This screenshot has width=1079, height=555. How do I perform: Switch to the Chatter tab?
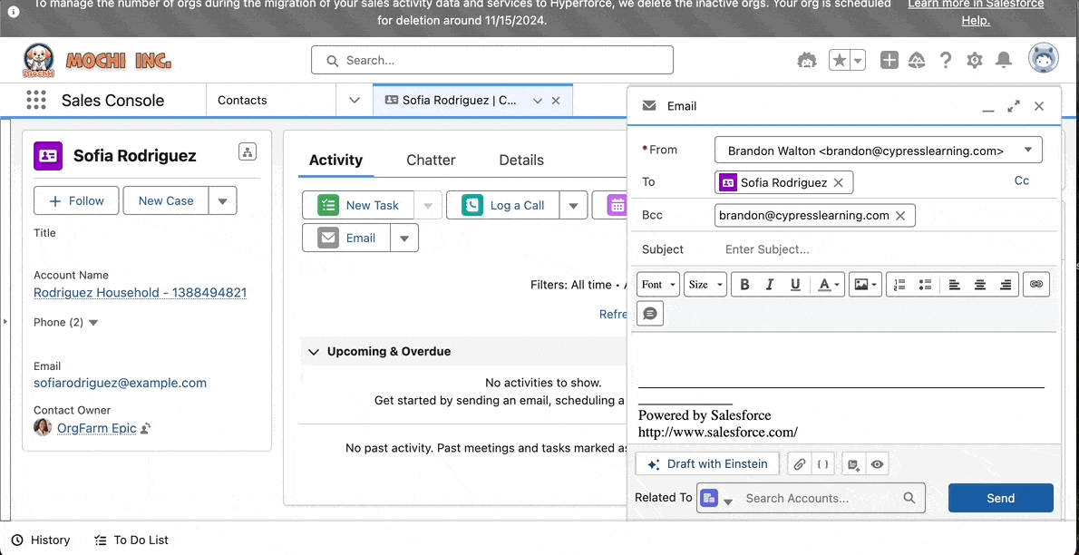click(431, 160)
